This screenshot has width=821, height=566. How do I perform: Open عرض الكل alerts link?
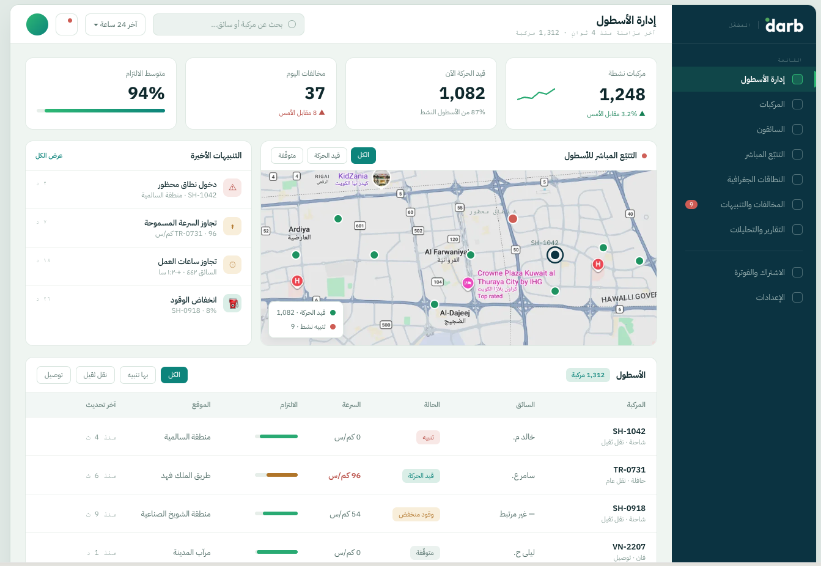pos(49,156)
